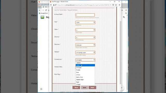166x93 pixels.
Task: Click the Gmail pinned tab icon
Action: point(40,7)
